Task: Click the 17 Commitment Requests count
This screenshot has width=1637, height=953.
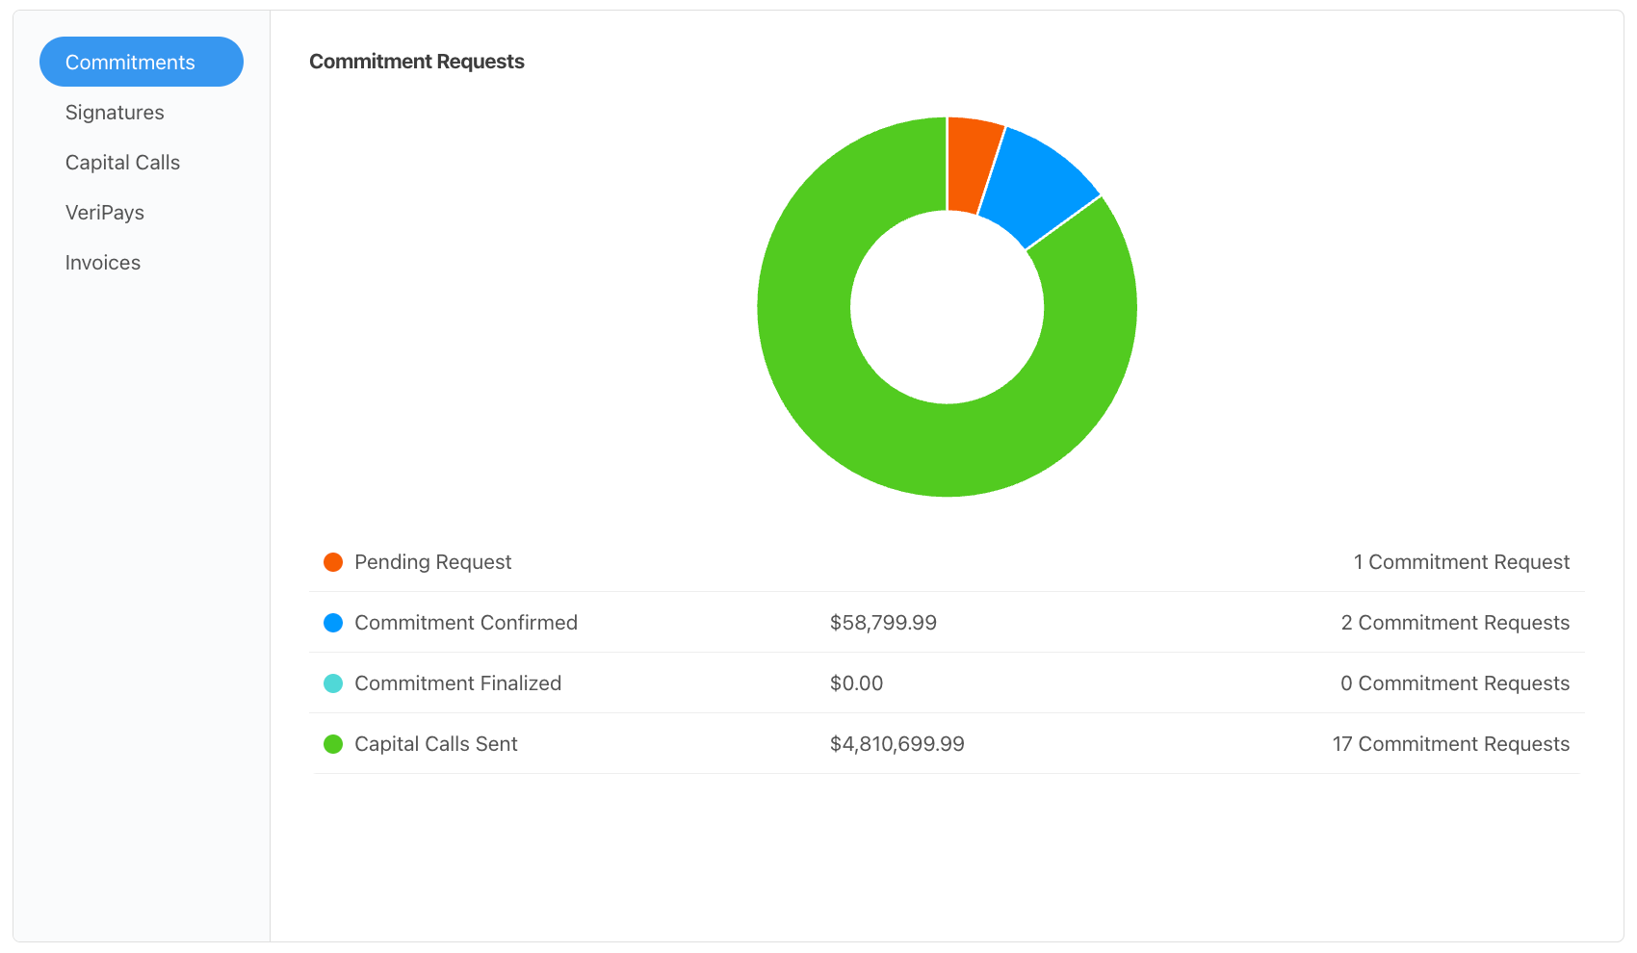Action: coord(1450,744)
